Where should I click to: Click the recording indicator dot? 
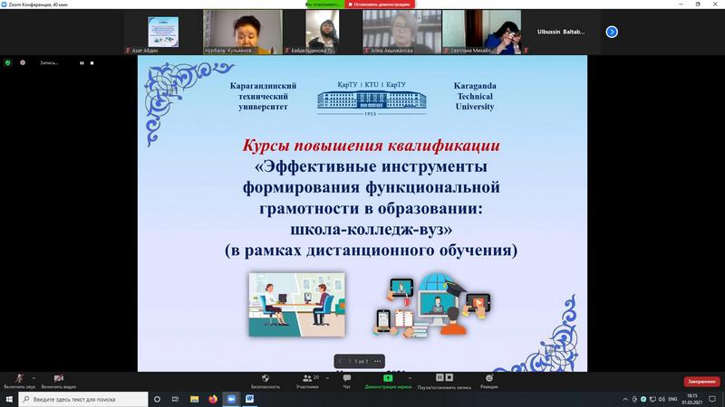(23, 62)
